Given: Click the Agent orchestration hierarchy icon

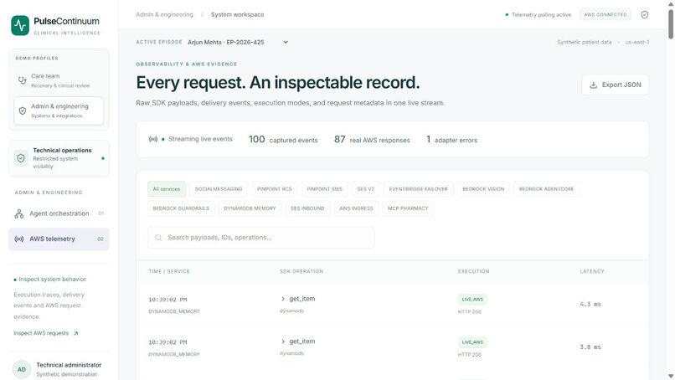Looking at the screenshot, I should 19,213.
